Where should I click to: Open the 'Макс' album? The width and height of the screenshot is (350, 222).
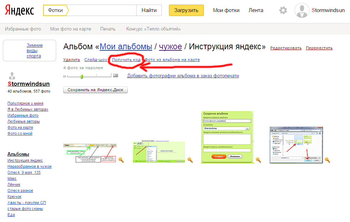pyautogui.click(x=12, y=178)
